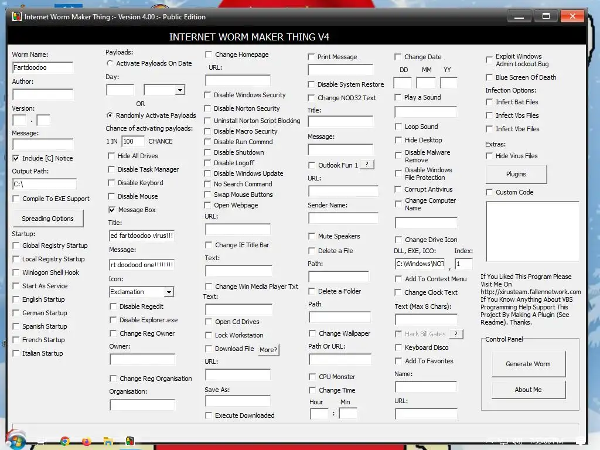Focus the Message Box Title field
The height and width of the screenshot is (450, 600).
pyautogui.click(x=142, y=236)
